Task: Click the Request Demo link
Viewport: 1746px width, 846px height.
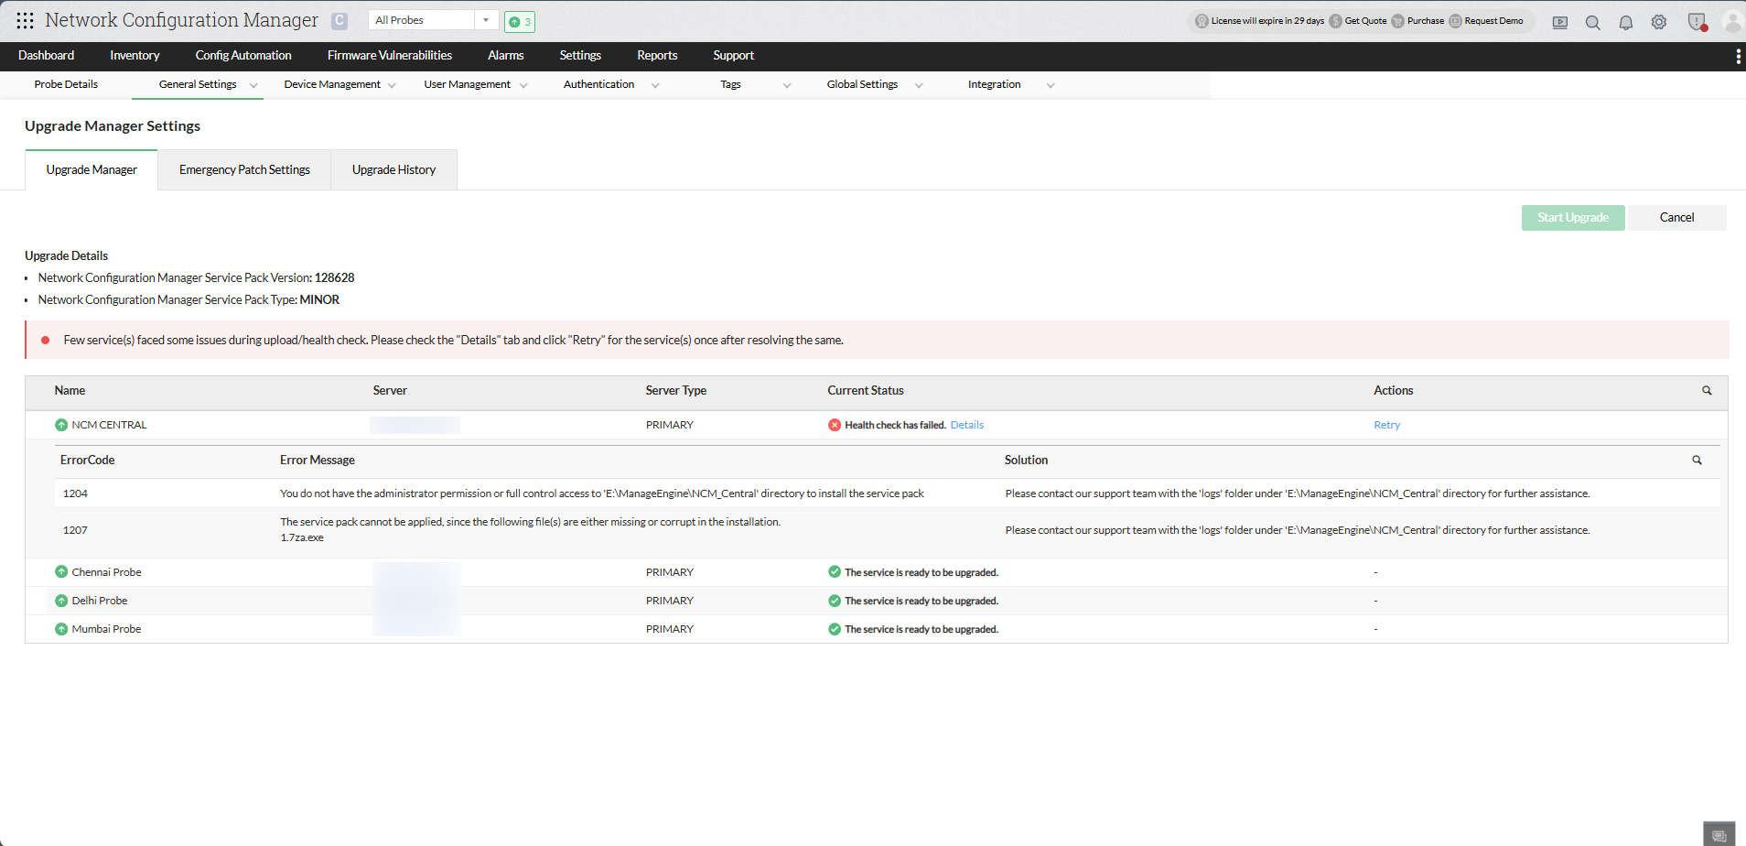Action: pos(1493,21)
